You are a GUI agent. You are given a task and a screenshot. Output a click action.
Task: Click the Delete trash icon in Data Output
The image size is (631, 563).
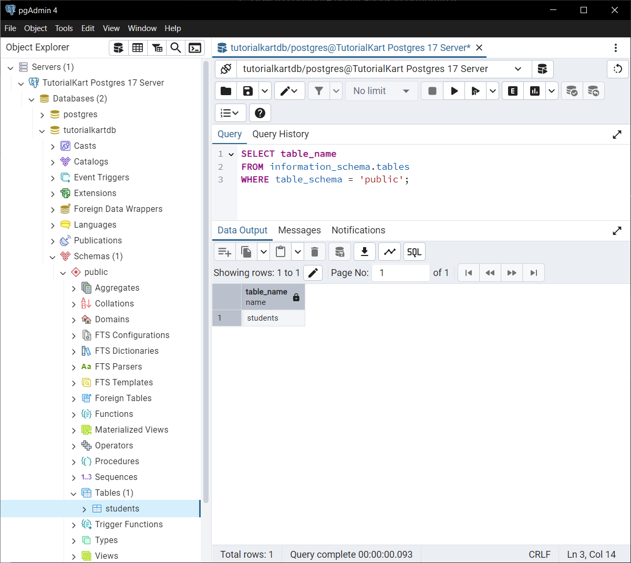click(x=315, y=252)
